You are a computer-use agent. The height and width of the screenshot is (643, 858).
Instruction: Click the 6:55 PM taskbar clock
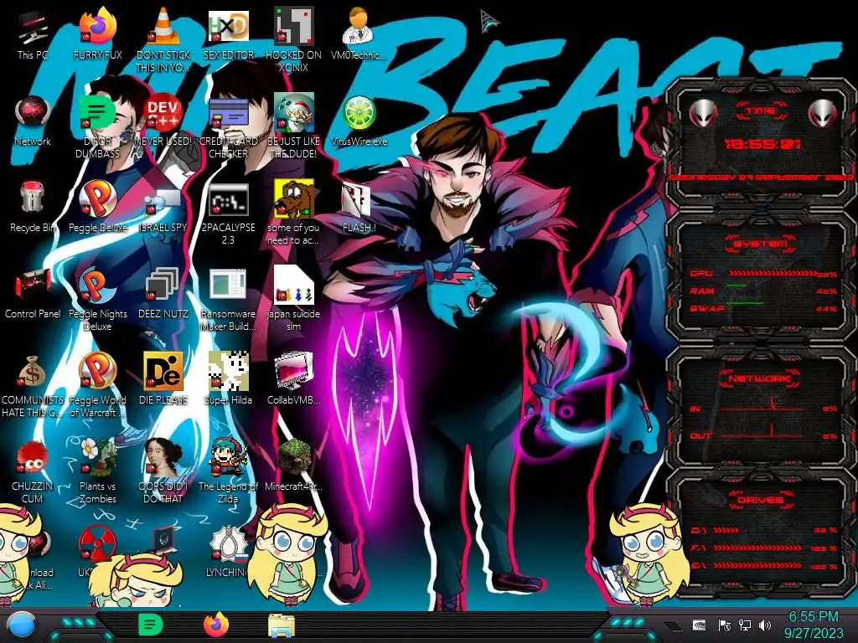click(813, 625)
